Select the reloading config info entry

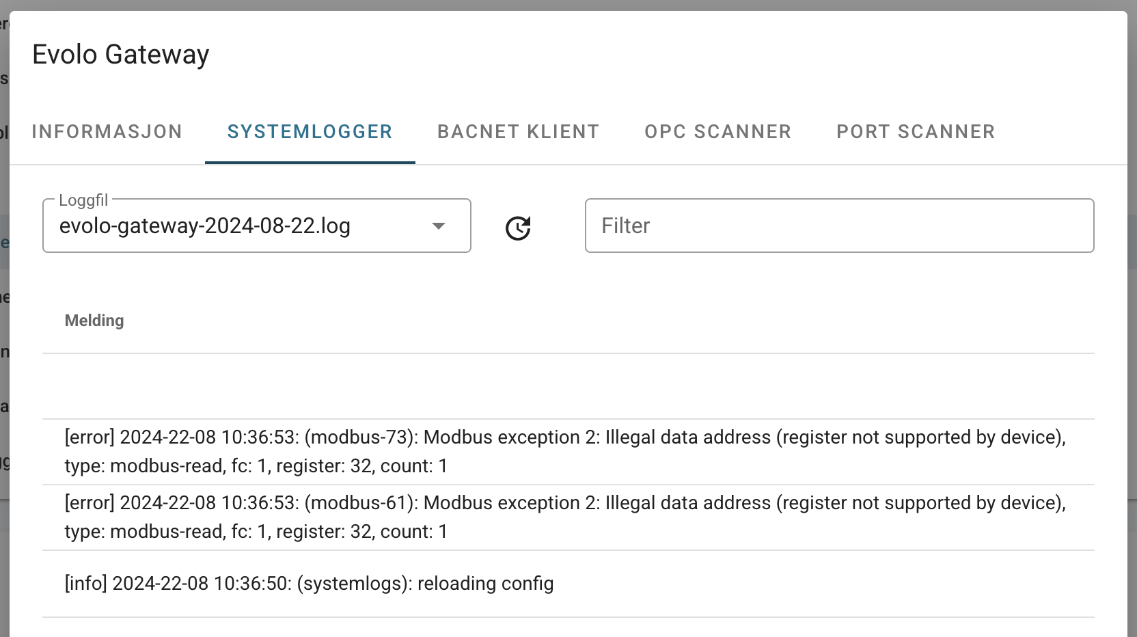[568, 584]
